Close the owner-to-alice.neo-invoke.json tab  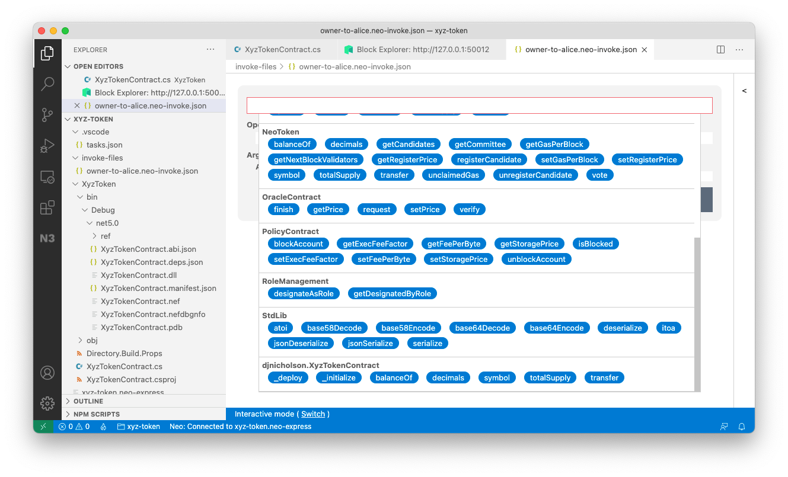[645, 50]
